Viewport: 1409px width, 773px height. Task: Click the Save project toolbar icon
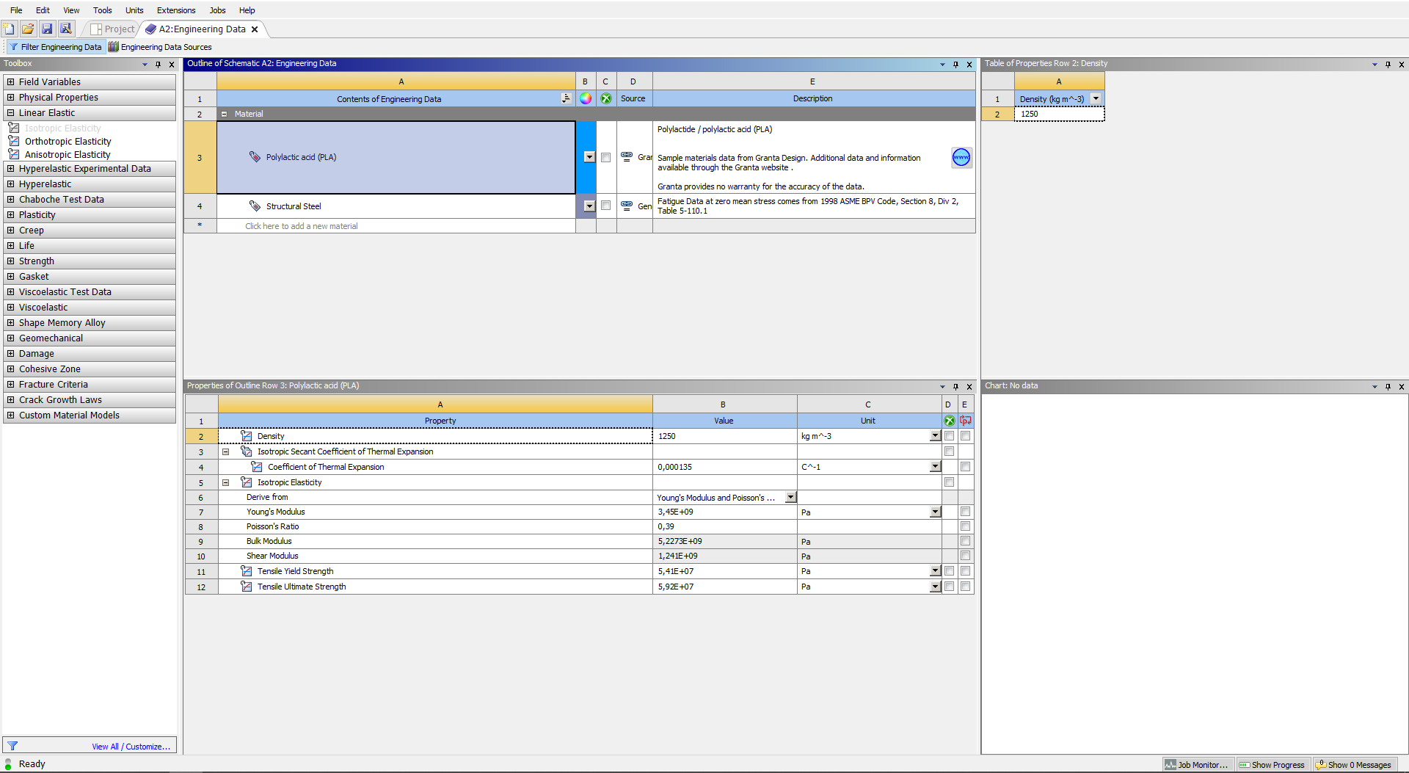click(x=47, y=29)
